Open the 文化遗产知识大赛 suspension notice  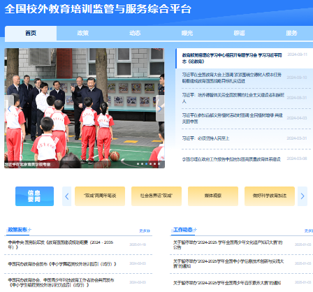tap(228, 244)
